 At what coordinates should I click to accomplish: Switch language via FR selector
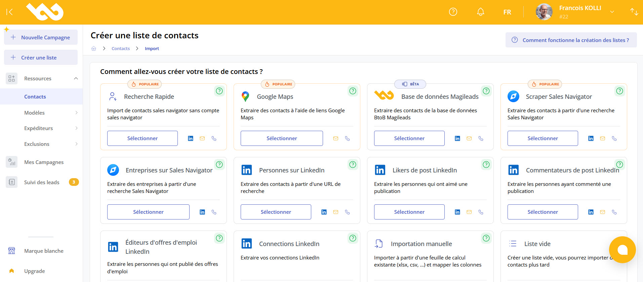pos(507,12)
